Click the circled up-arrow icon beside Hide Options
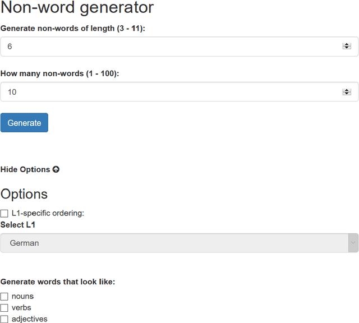This screenshot has width=359, height=323. [56, 169]
